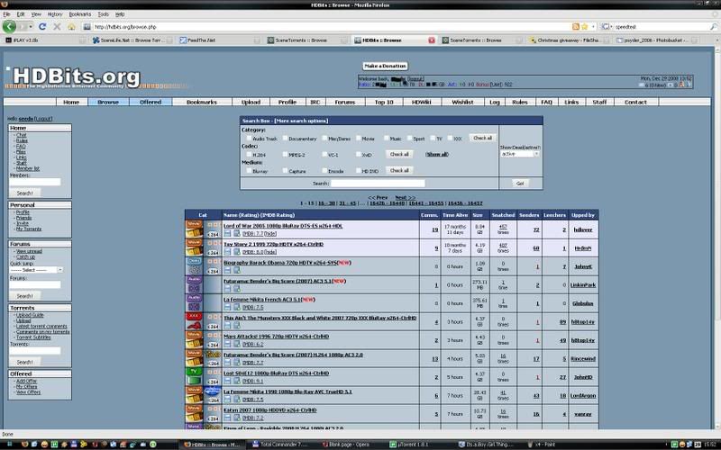Click Documentary category icon beside Barack Obama
This screenshot has width=721, height=450.
pos(194,266)
